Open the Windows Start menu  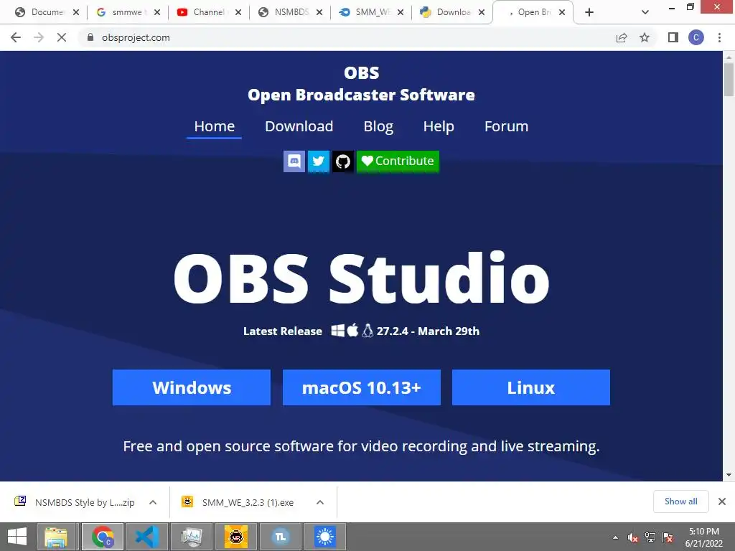pyautogui.click(x=17, y=537)
